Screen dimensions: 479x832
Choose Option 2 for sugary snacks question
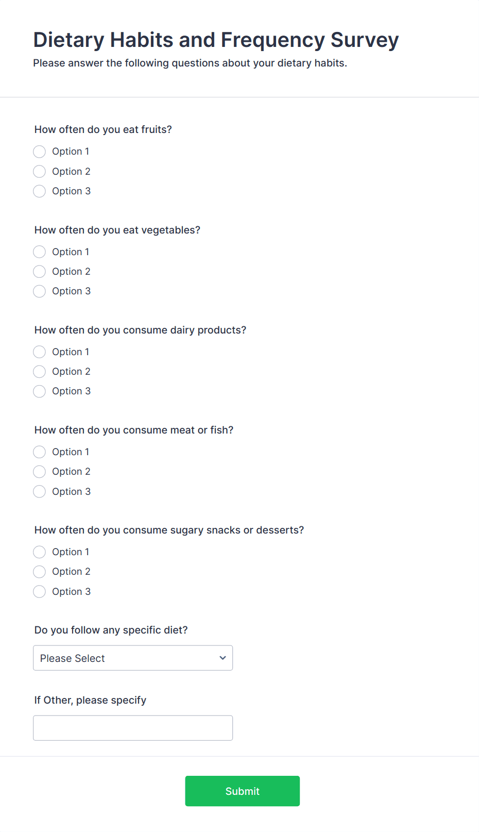40,572
